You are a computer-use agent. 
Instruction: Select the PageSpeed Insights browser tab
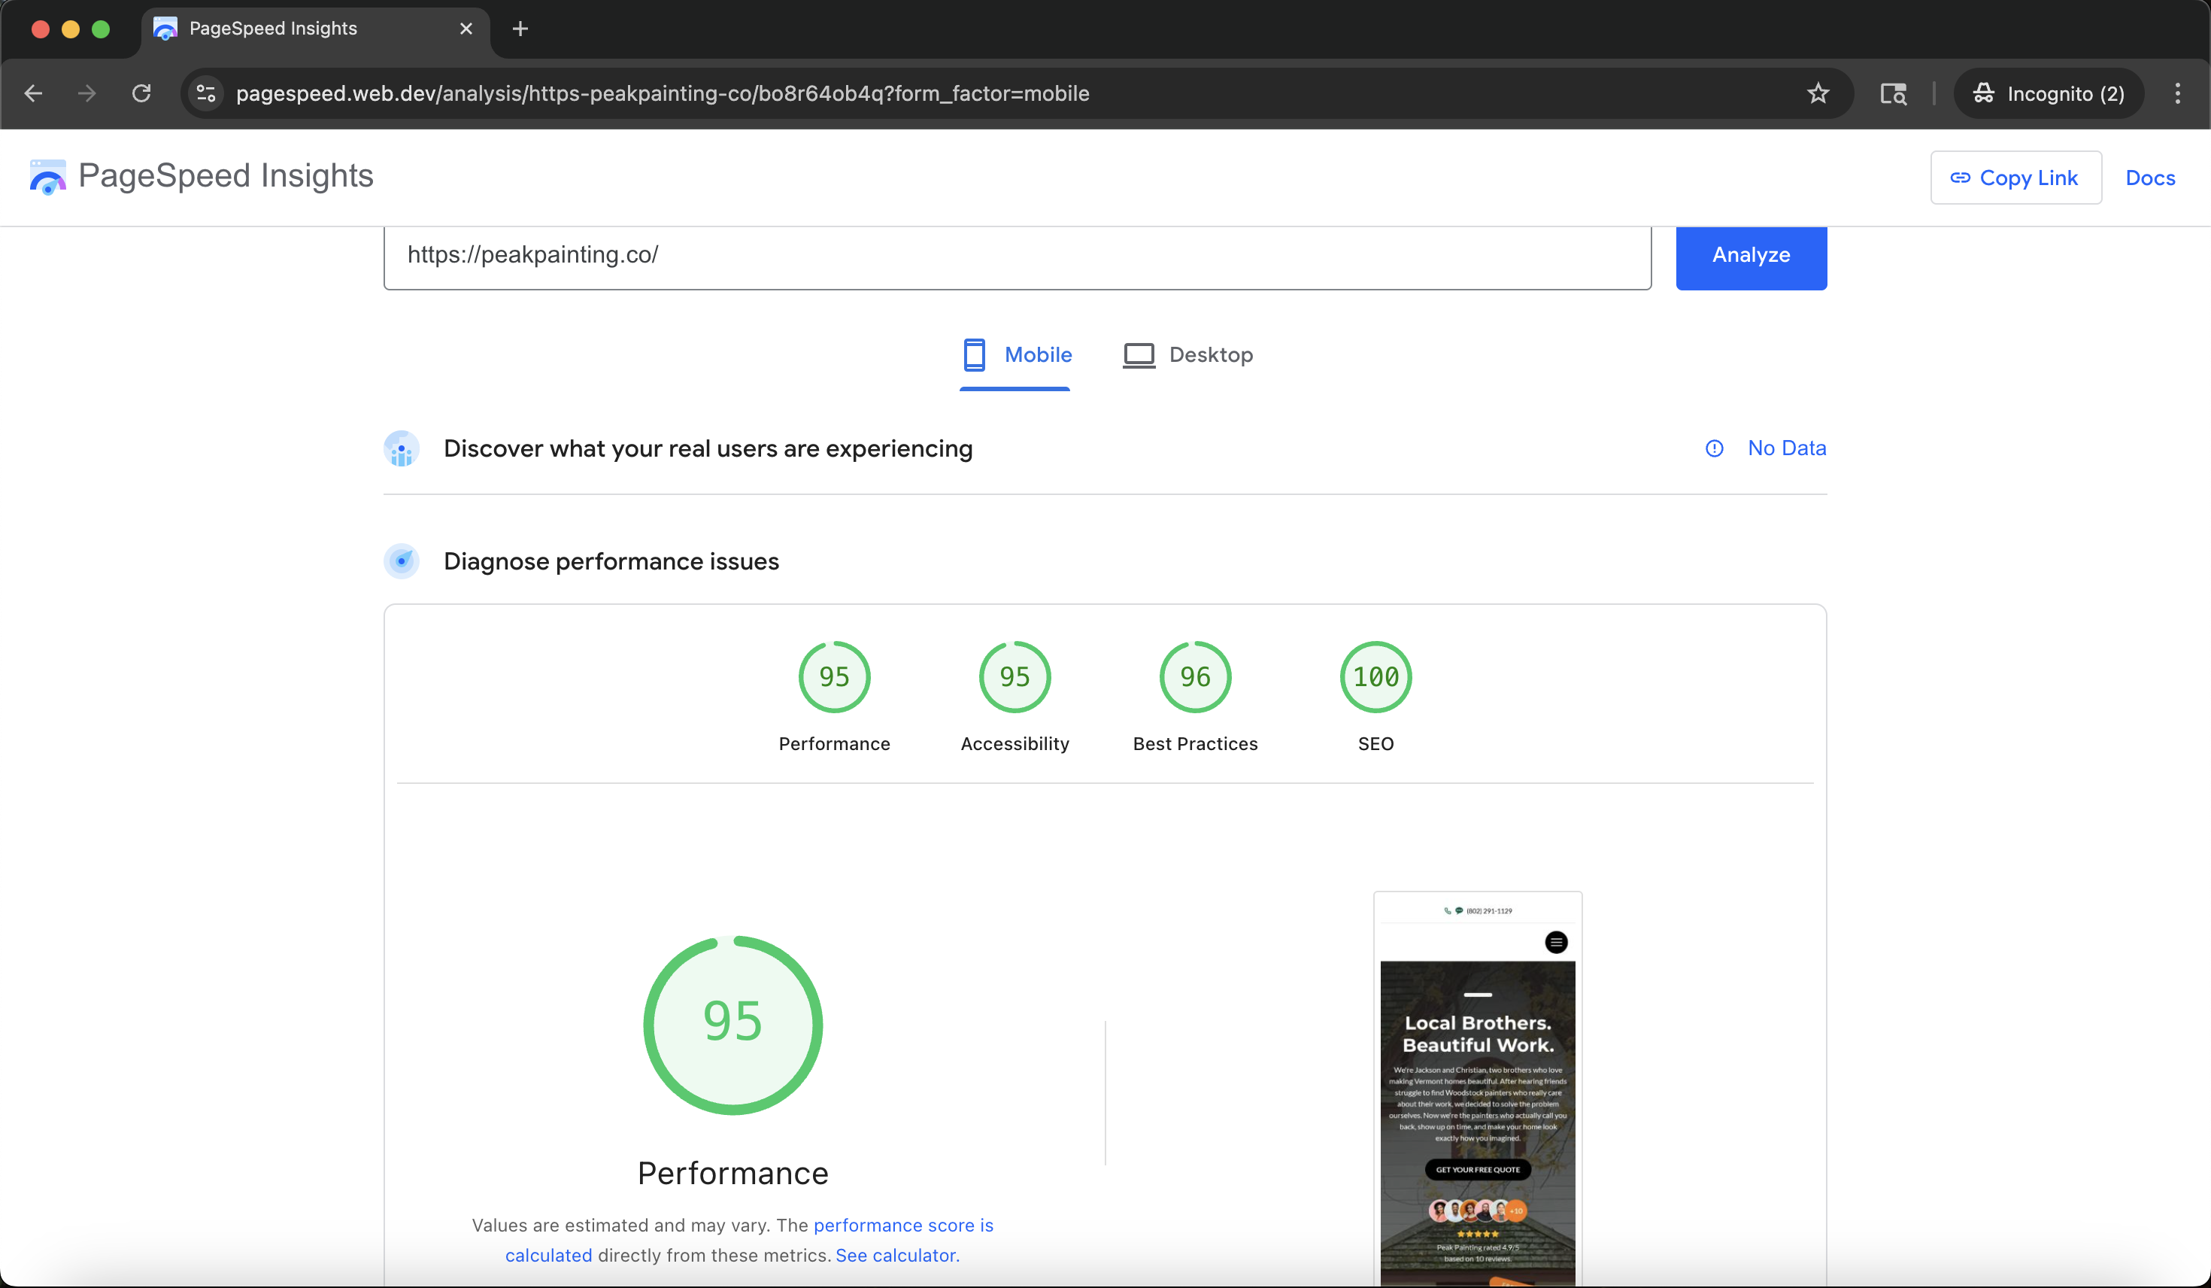coord(274,28)
